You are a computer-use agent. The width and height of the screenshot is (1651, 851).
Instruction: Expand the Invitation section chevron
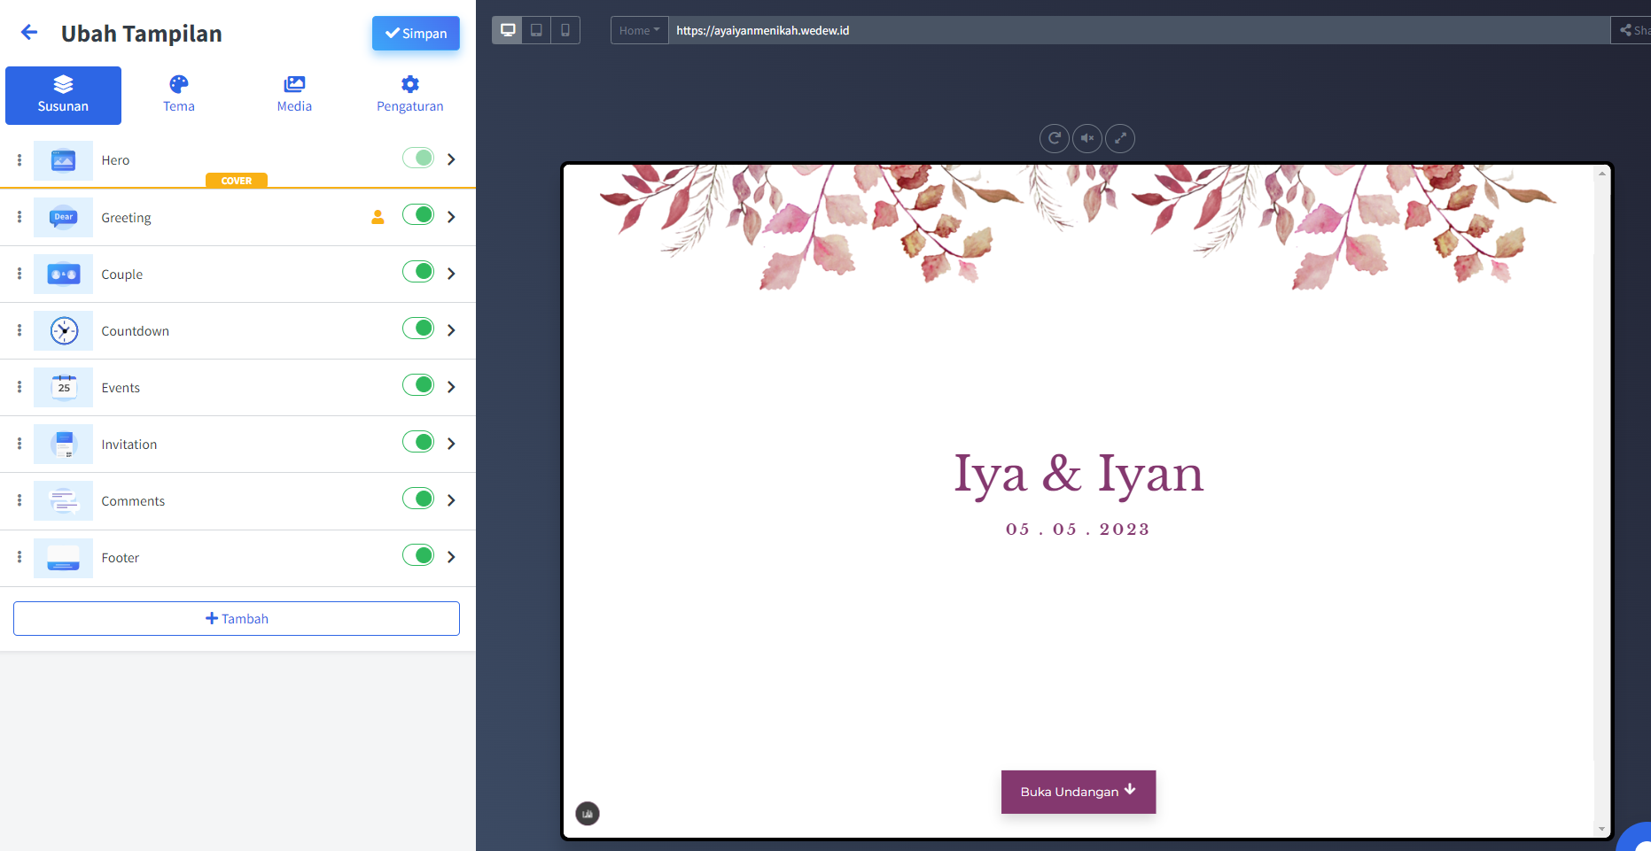coord(451,444)
